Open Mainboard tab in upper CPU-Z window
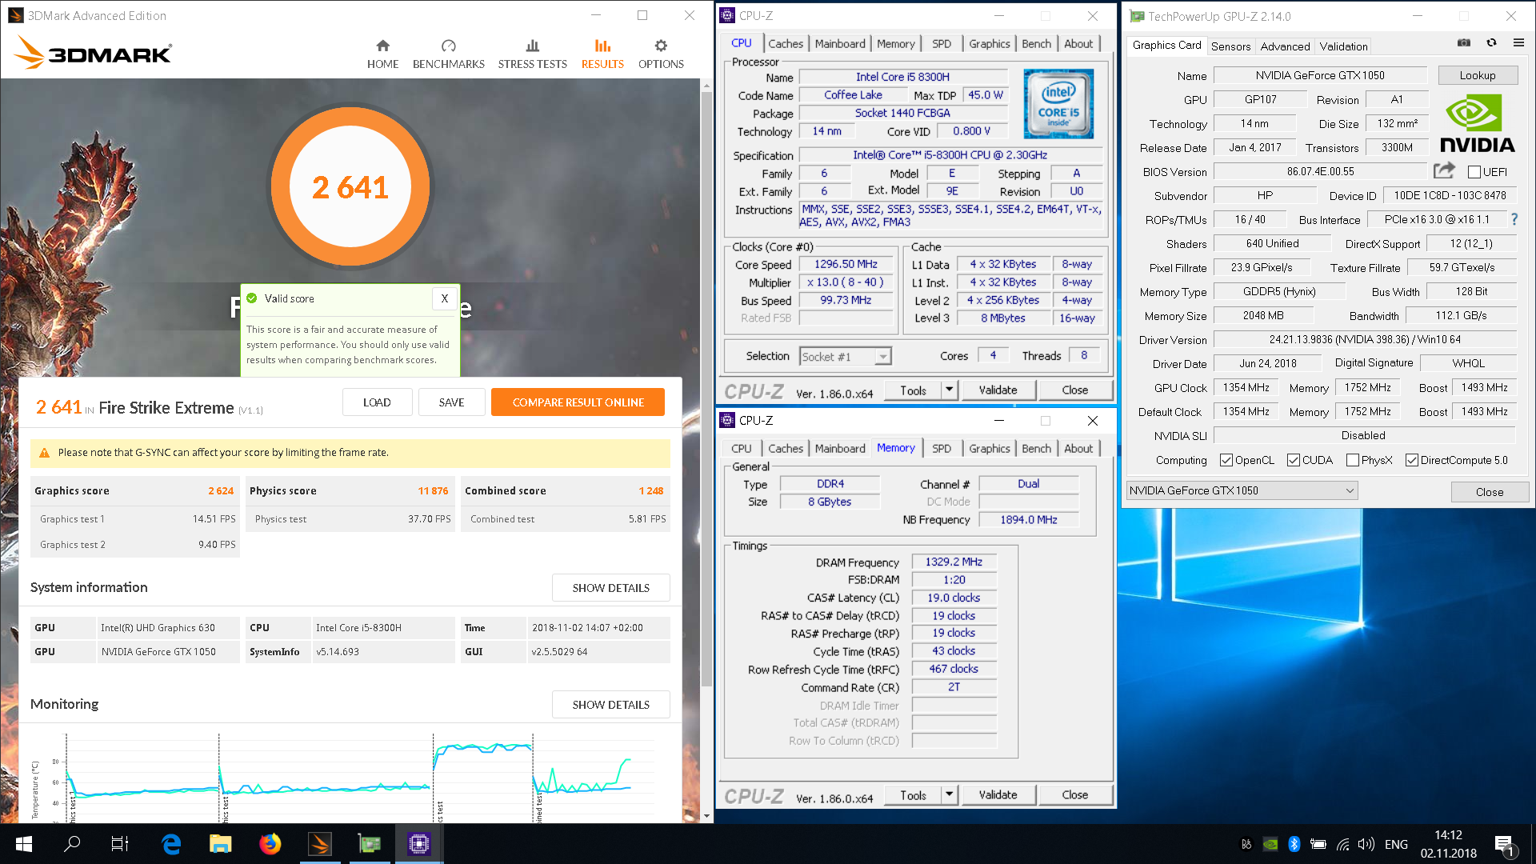 [840, 44]
